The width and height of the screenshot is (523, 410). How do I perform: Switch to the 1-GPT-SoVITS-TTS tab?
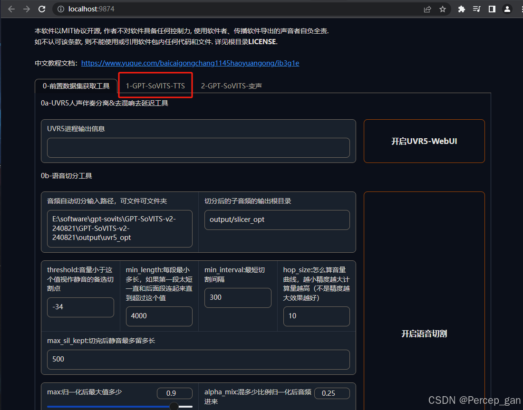155,86
